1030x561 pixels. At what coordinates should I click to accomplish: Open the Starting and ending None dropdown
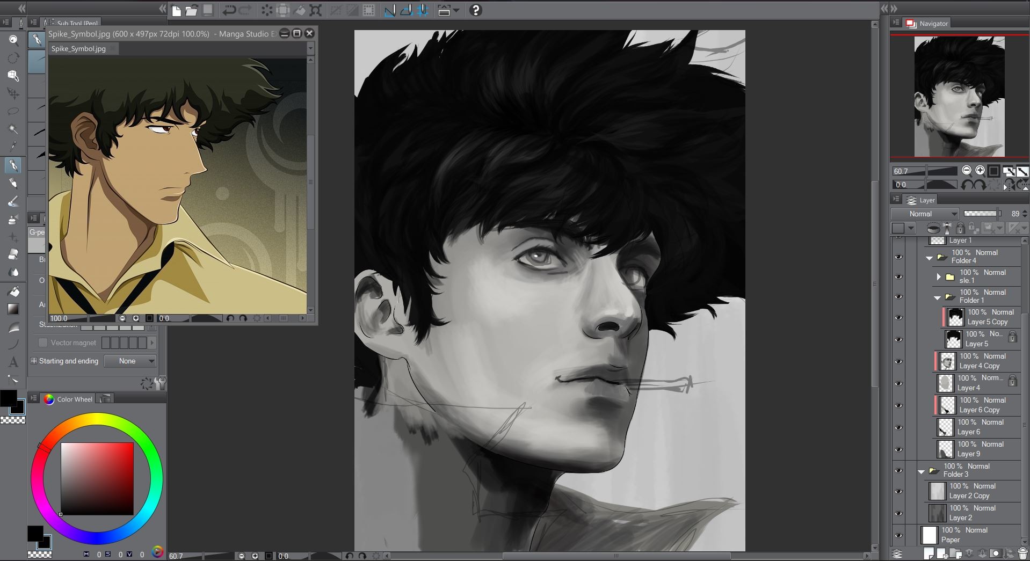[130, 361]
